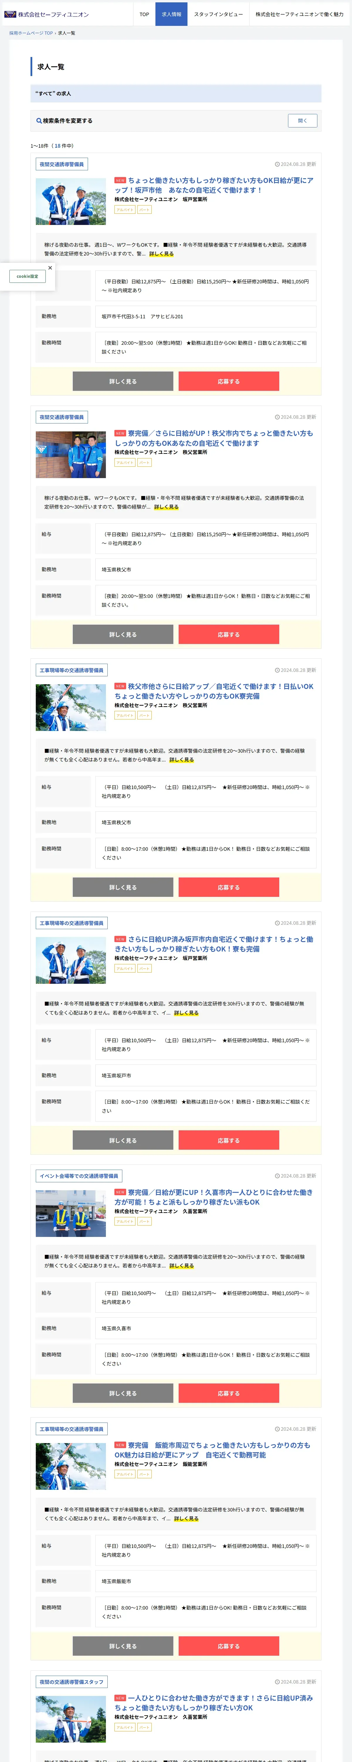Open 株式会社セーフティユニオンで働く魅力 tab
This screenshot has height=1762, width=352.
(299, 14)
